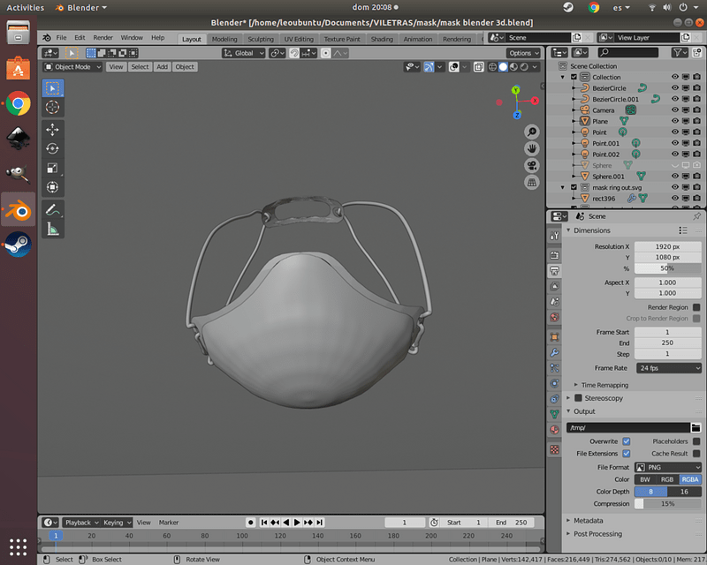The height and width of the screenshot is (565, 707).
Task: Open the timeline Playback menu
Action: 80,523
